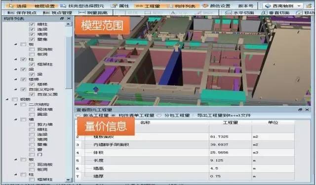Activate 垂直切面 vertical section tool
Viewport: 316px width, 185px height.
pyautogui.click(x=276, y=13)
